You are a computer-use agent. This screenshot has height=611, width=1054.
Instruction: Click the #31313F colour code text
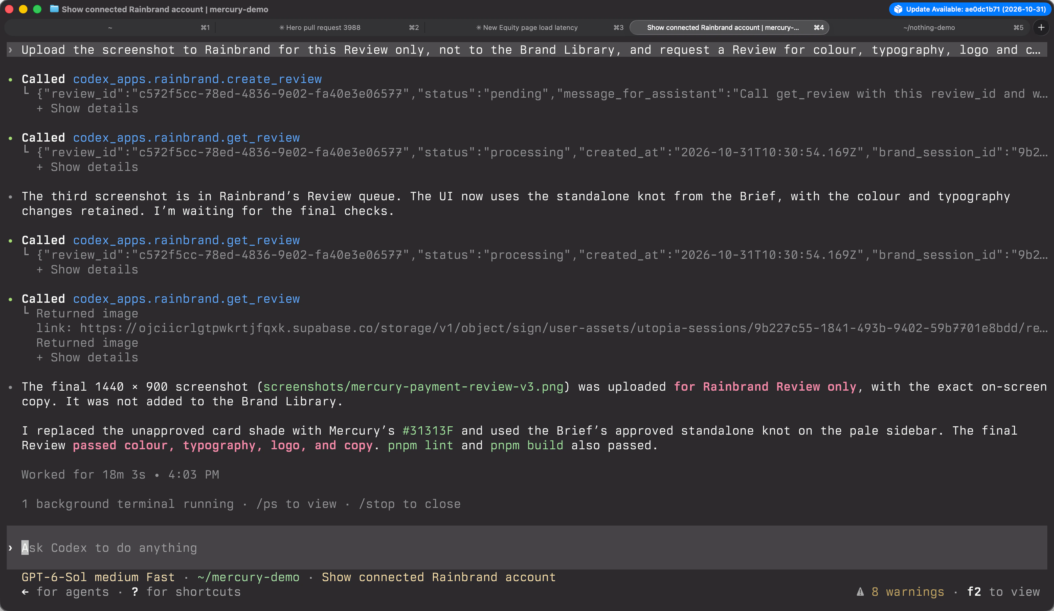coord(428,430)
